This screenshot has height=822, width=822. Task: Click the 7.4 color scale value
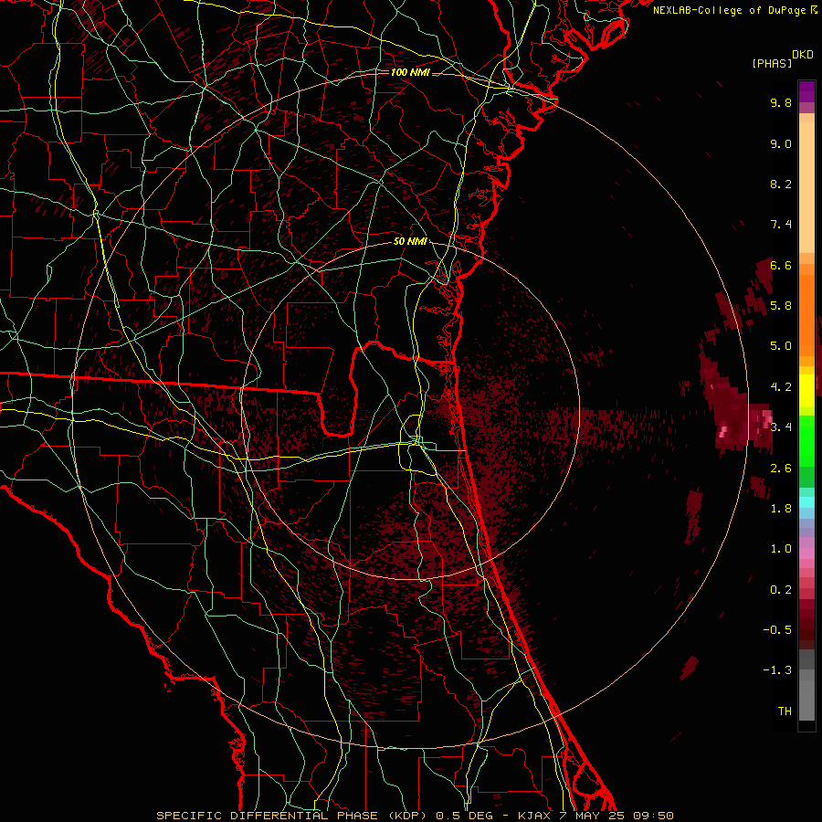(781, 225)
